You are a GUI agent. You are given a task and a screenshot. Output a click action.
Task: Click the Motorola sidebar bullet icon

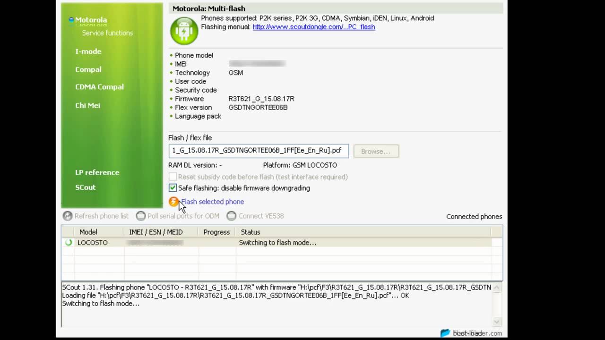71,20
